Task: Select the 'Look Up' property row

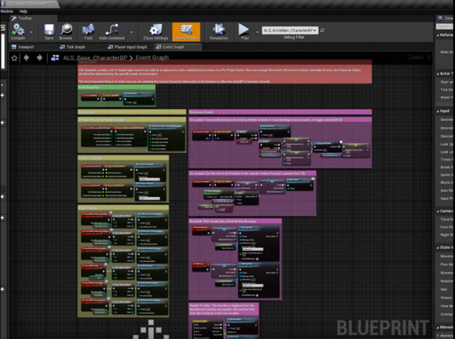Action: [x=447, y=144]
